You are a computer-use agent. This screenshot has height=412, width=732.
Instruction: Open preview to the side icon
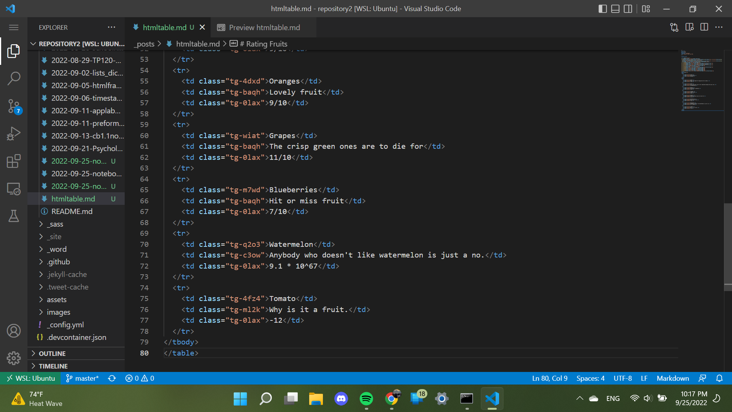689,27
